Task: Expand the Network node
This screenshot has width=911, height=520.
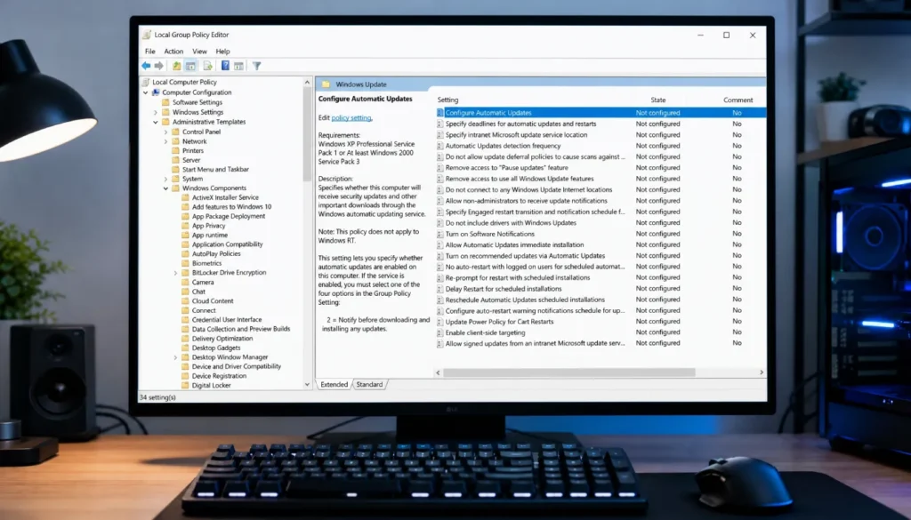Action: click(165, 141)
